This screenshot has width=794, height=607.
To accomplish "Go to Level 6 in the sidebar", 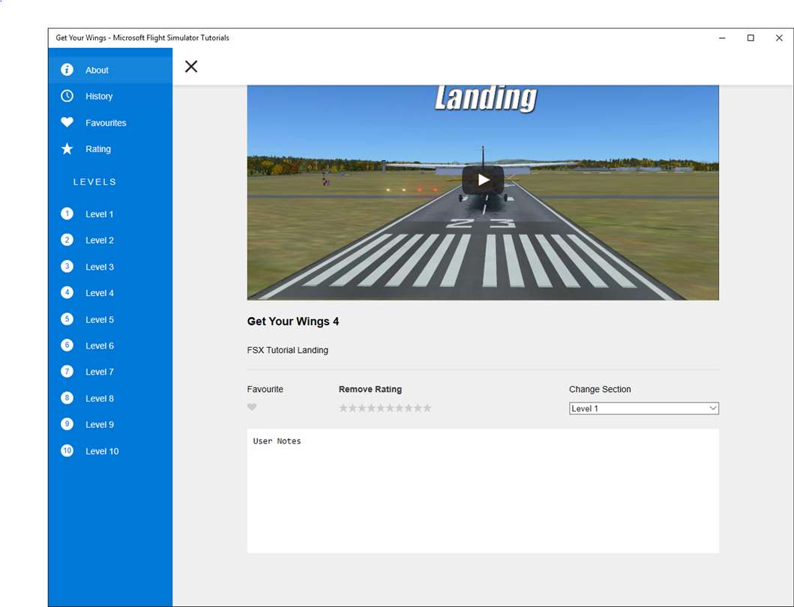I will (x=110, y=345).
